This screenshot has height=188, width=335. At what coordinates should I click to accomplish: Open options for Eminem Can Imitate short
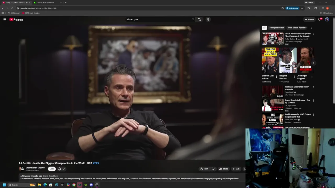click(x=276, y=77)
